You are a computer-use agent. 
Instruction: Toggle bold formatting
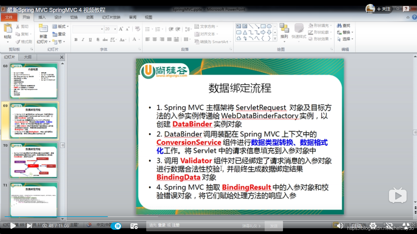coord(75,40)
